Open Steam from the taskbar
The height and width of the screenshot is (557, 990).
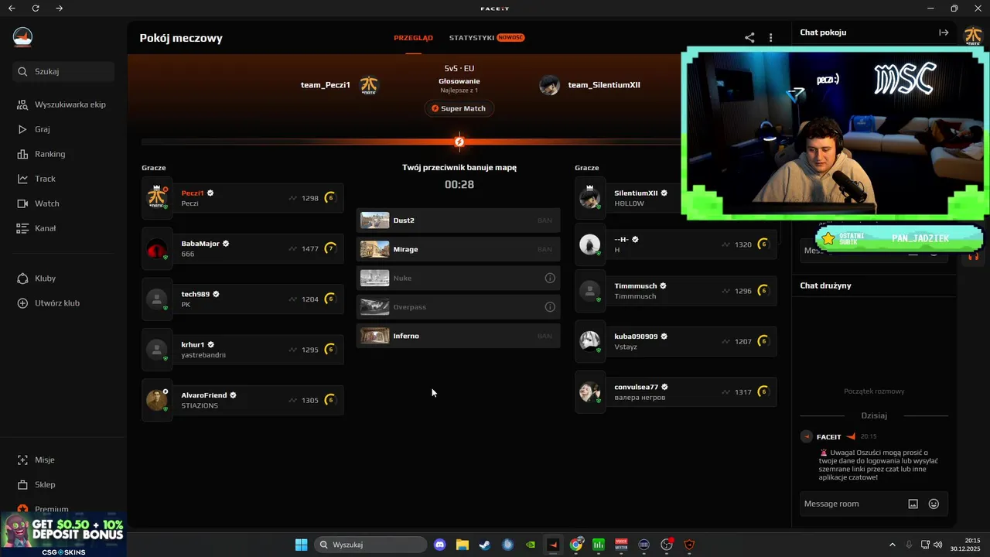tap(484, 545)
